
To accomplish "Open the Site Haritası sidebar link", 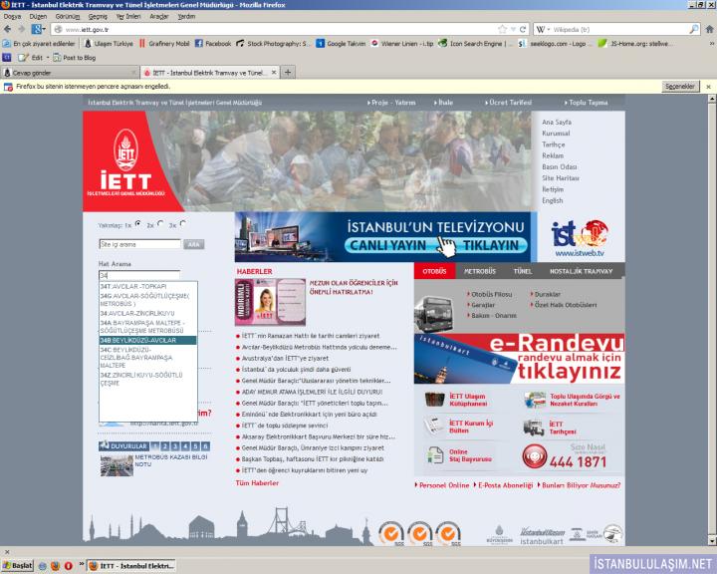I will point(561,178).
